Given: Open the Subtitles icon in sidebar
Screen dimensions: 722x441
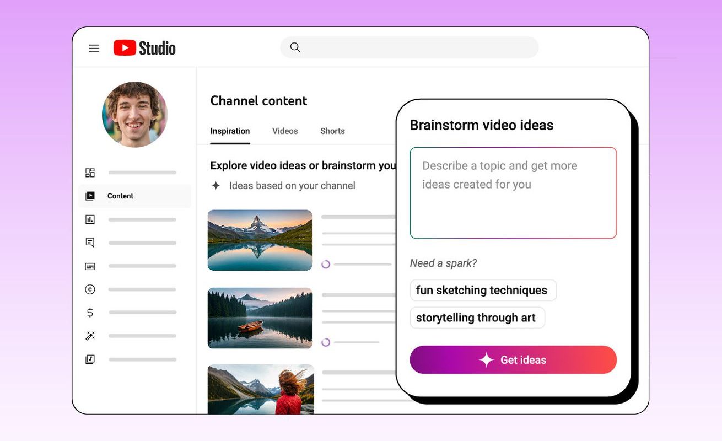Looking at the screenshot, I should tap(90, 266).
